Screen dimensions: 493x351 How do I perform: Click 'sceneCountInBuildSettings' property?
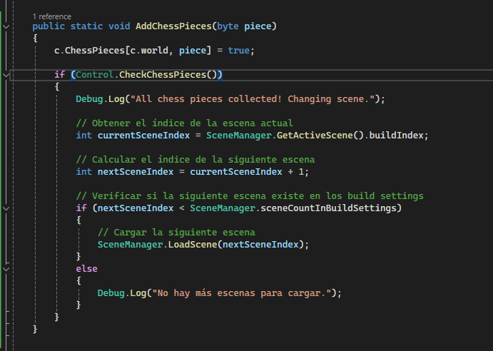(x=328, y=208)
